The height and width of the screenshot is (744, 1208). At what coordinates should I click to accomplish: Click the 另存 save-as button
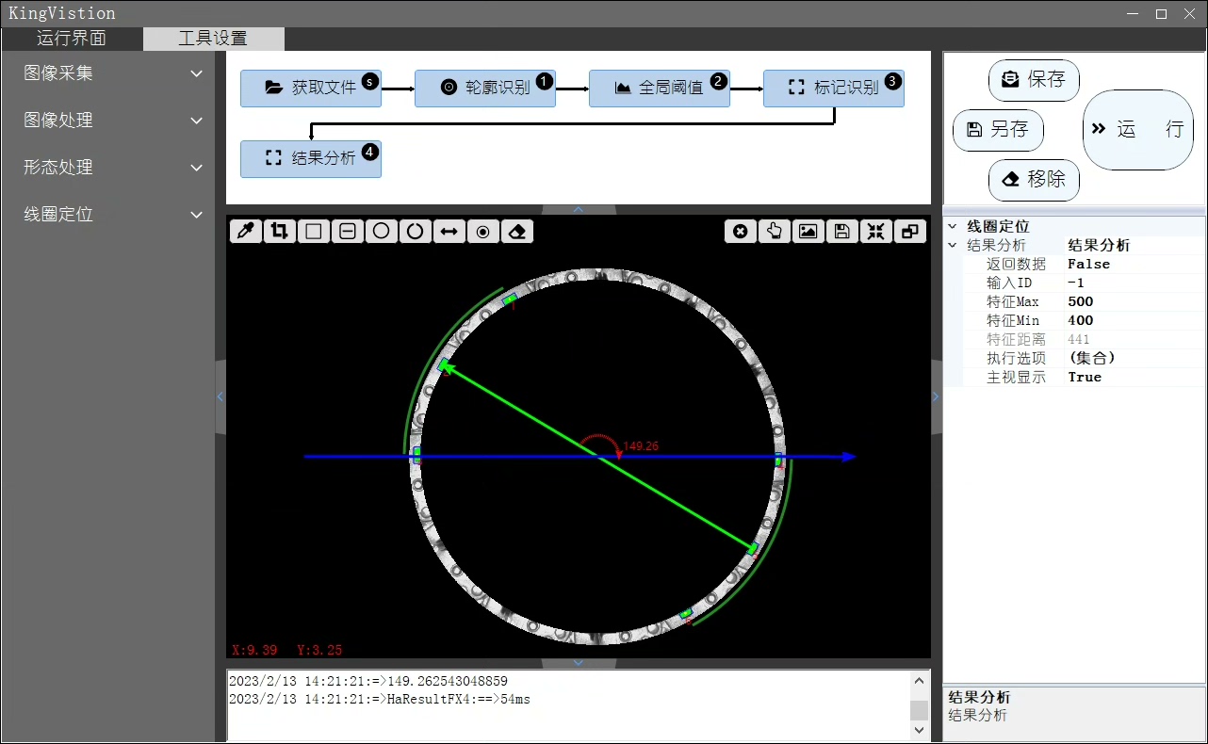coord(998,130)
